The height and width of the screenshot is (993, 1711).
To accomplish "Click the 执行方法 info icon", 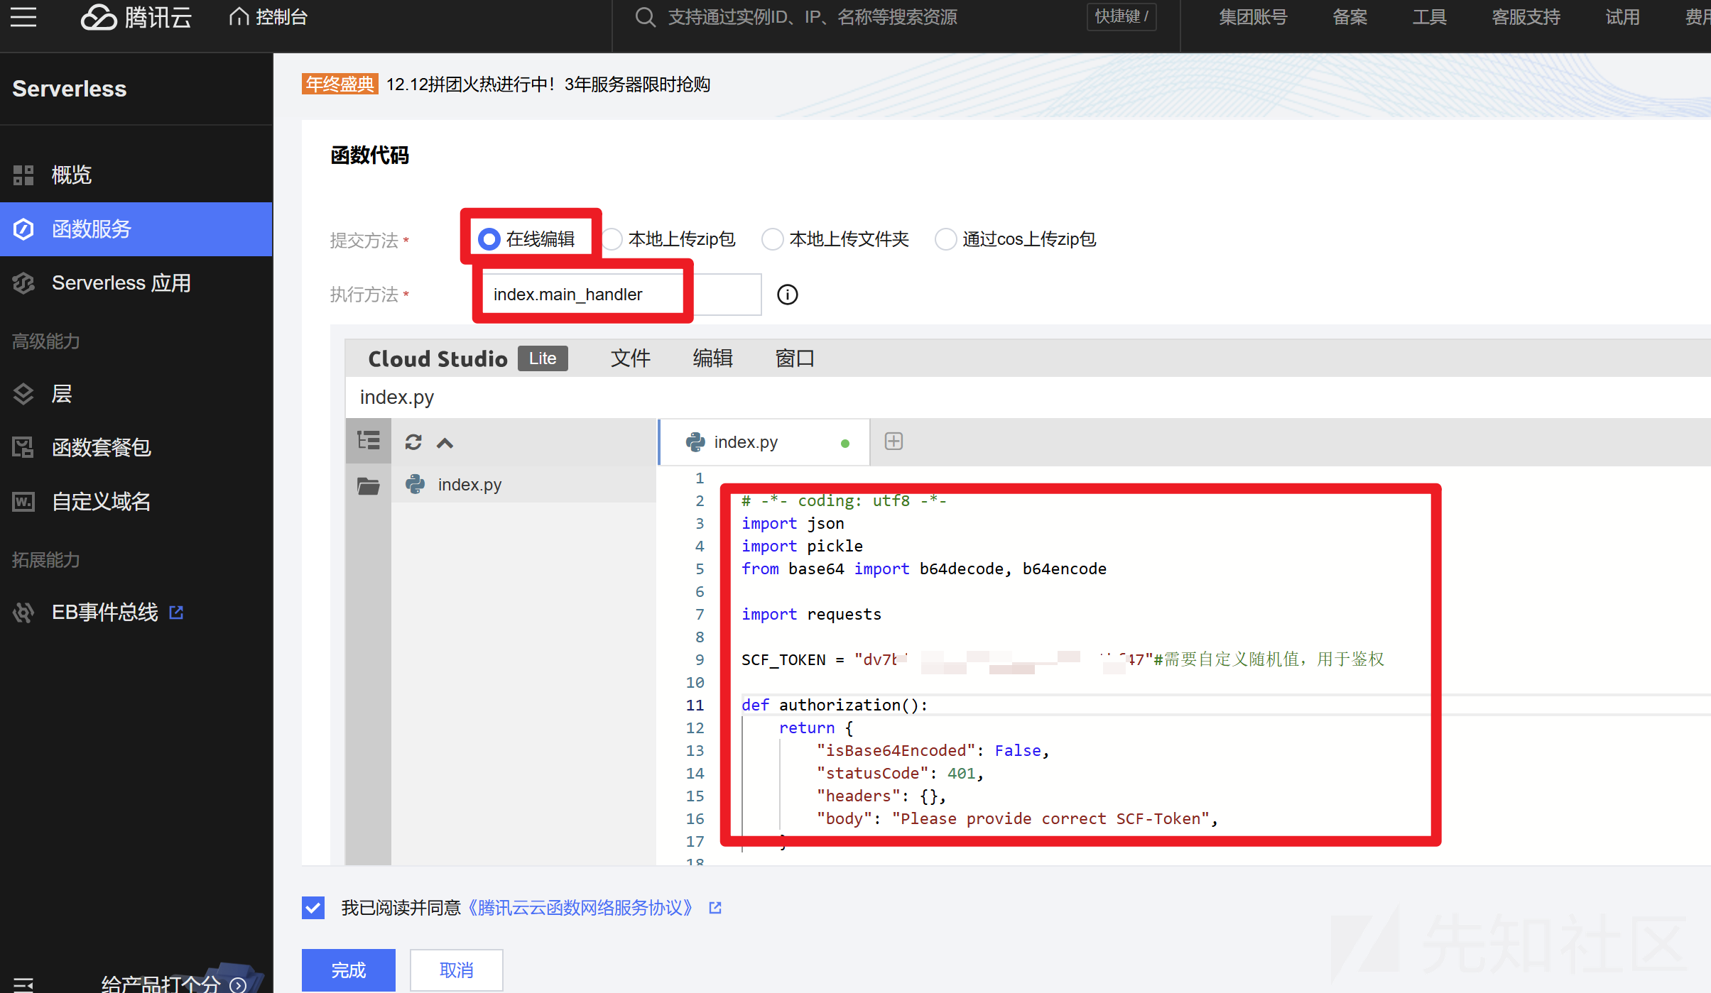I will (788, 295).
